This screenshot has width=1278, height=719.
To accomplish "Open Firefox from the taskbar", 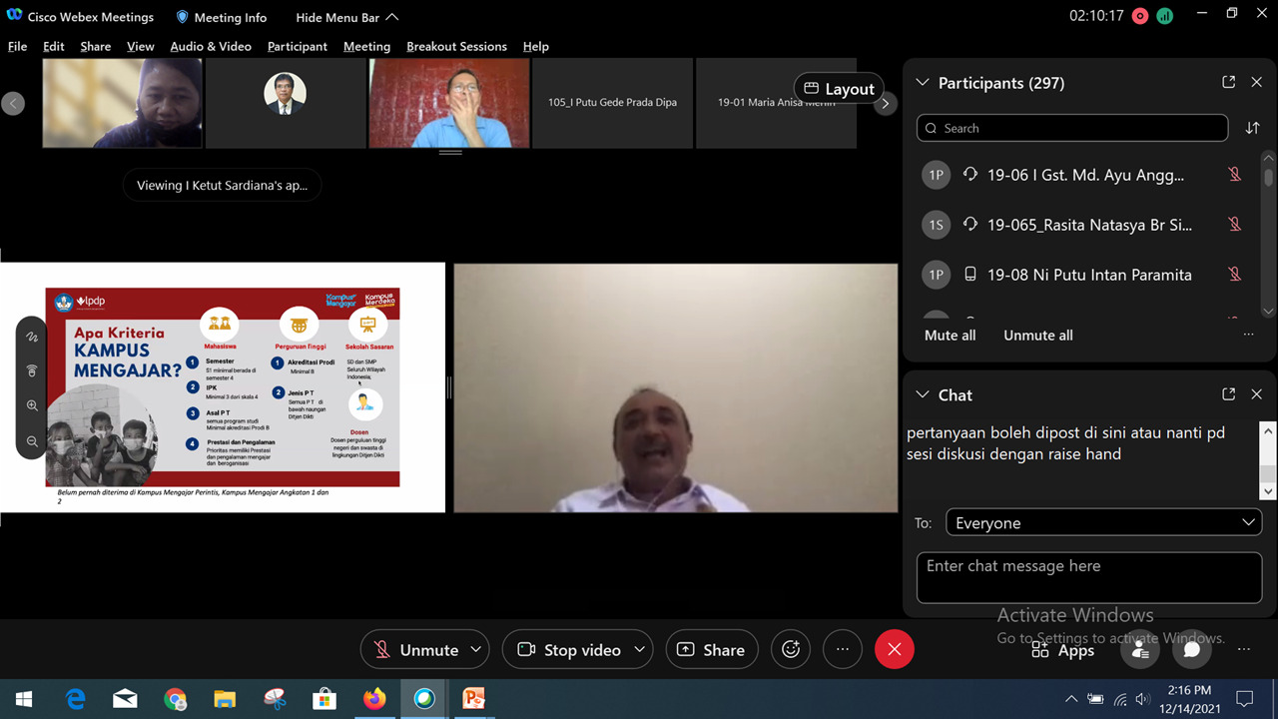I will pos(374,699).
